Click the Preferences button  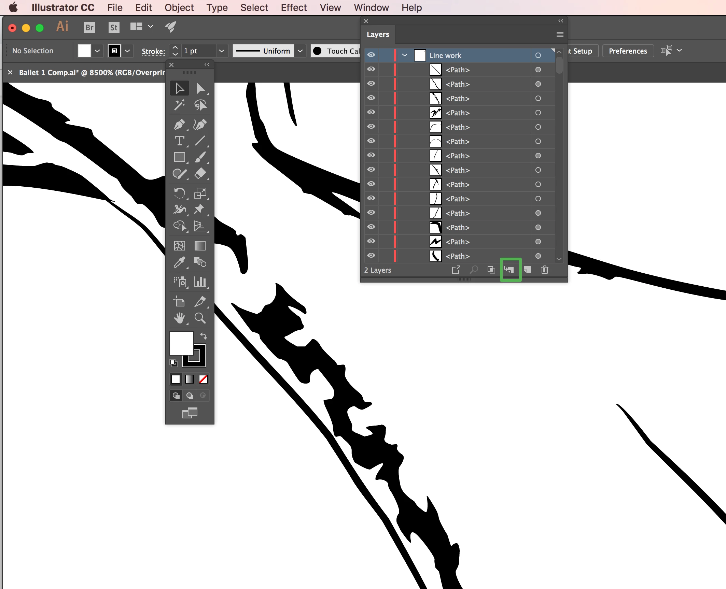click(x=628, y=51)
